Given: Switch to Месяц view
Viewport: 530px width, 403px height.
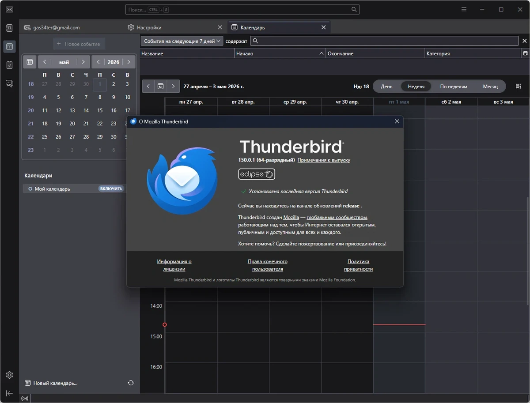Looking at the screenshot, I should 490,87.
